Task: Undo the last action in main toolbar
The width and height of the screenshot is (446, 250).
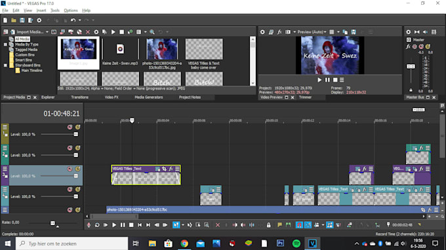Action: tap(73, 20)
